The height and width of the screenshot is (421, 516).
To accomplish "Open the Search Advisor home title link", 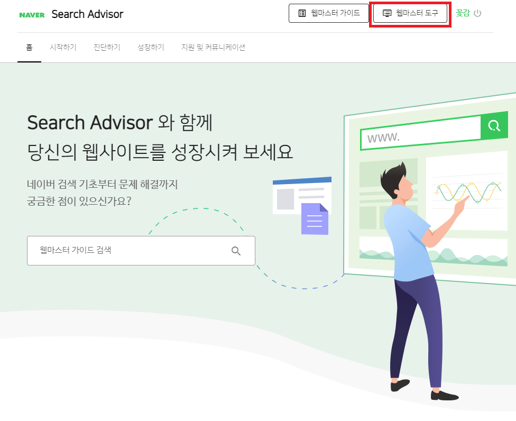I will pos(88,14).
